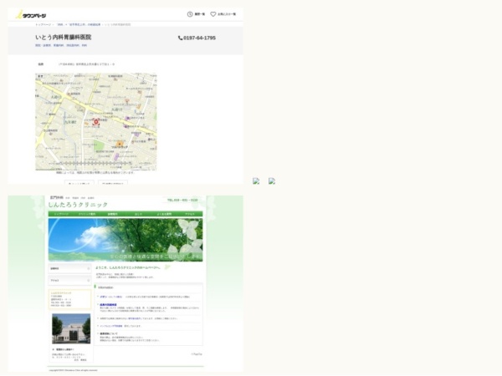Follow the 岩手県北上市 search results breadcrumb
Viewport: 502px width, 376px height.
click(x=85, y=24)
